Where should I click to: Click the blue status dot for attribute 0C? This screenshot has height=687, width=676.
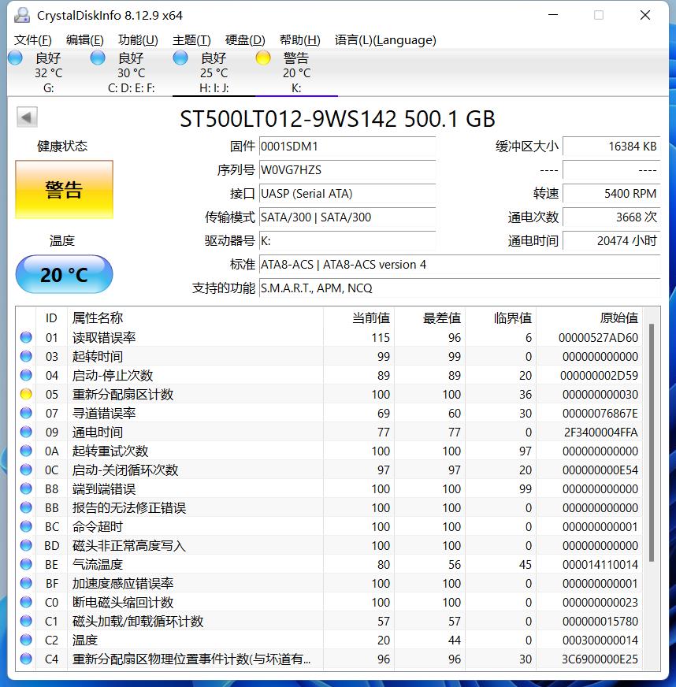point(26,470)
